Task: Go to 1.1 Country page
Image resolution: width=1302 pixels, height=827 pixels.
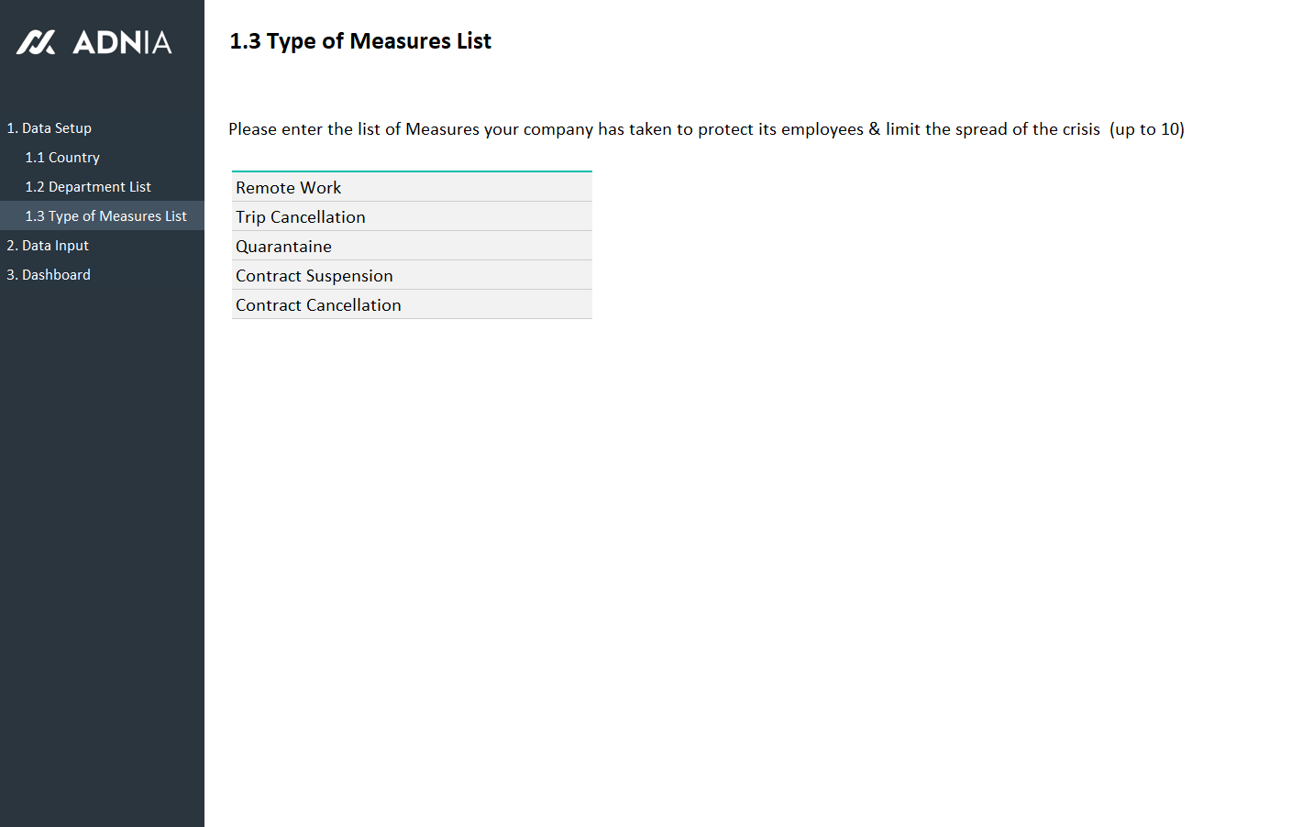Action: click(62, 158)
